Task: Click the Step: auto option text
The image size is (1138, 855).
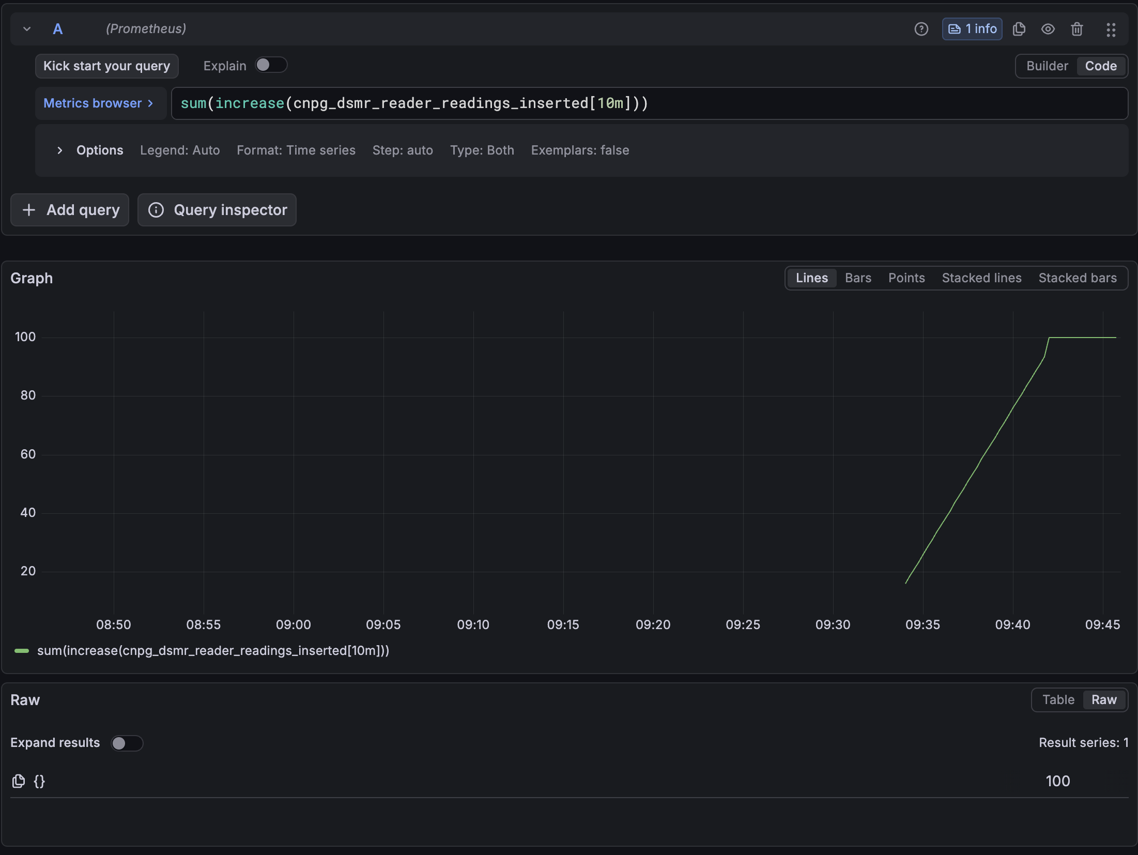Action: pyautogui.click(x=403, y=150)
